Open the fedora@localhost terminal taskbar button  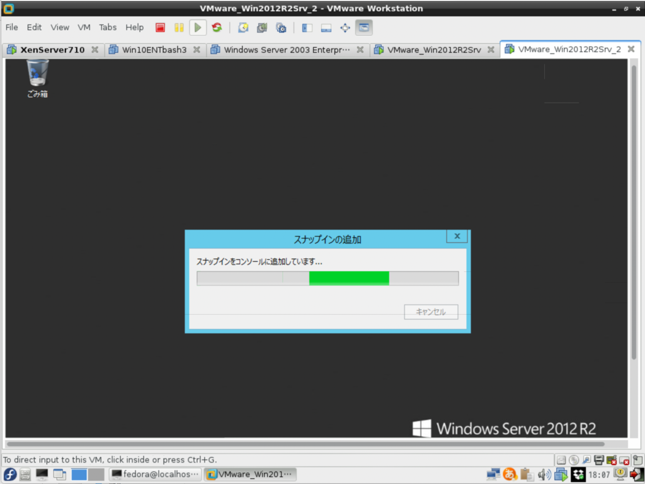(155, 475)
